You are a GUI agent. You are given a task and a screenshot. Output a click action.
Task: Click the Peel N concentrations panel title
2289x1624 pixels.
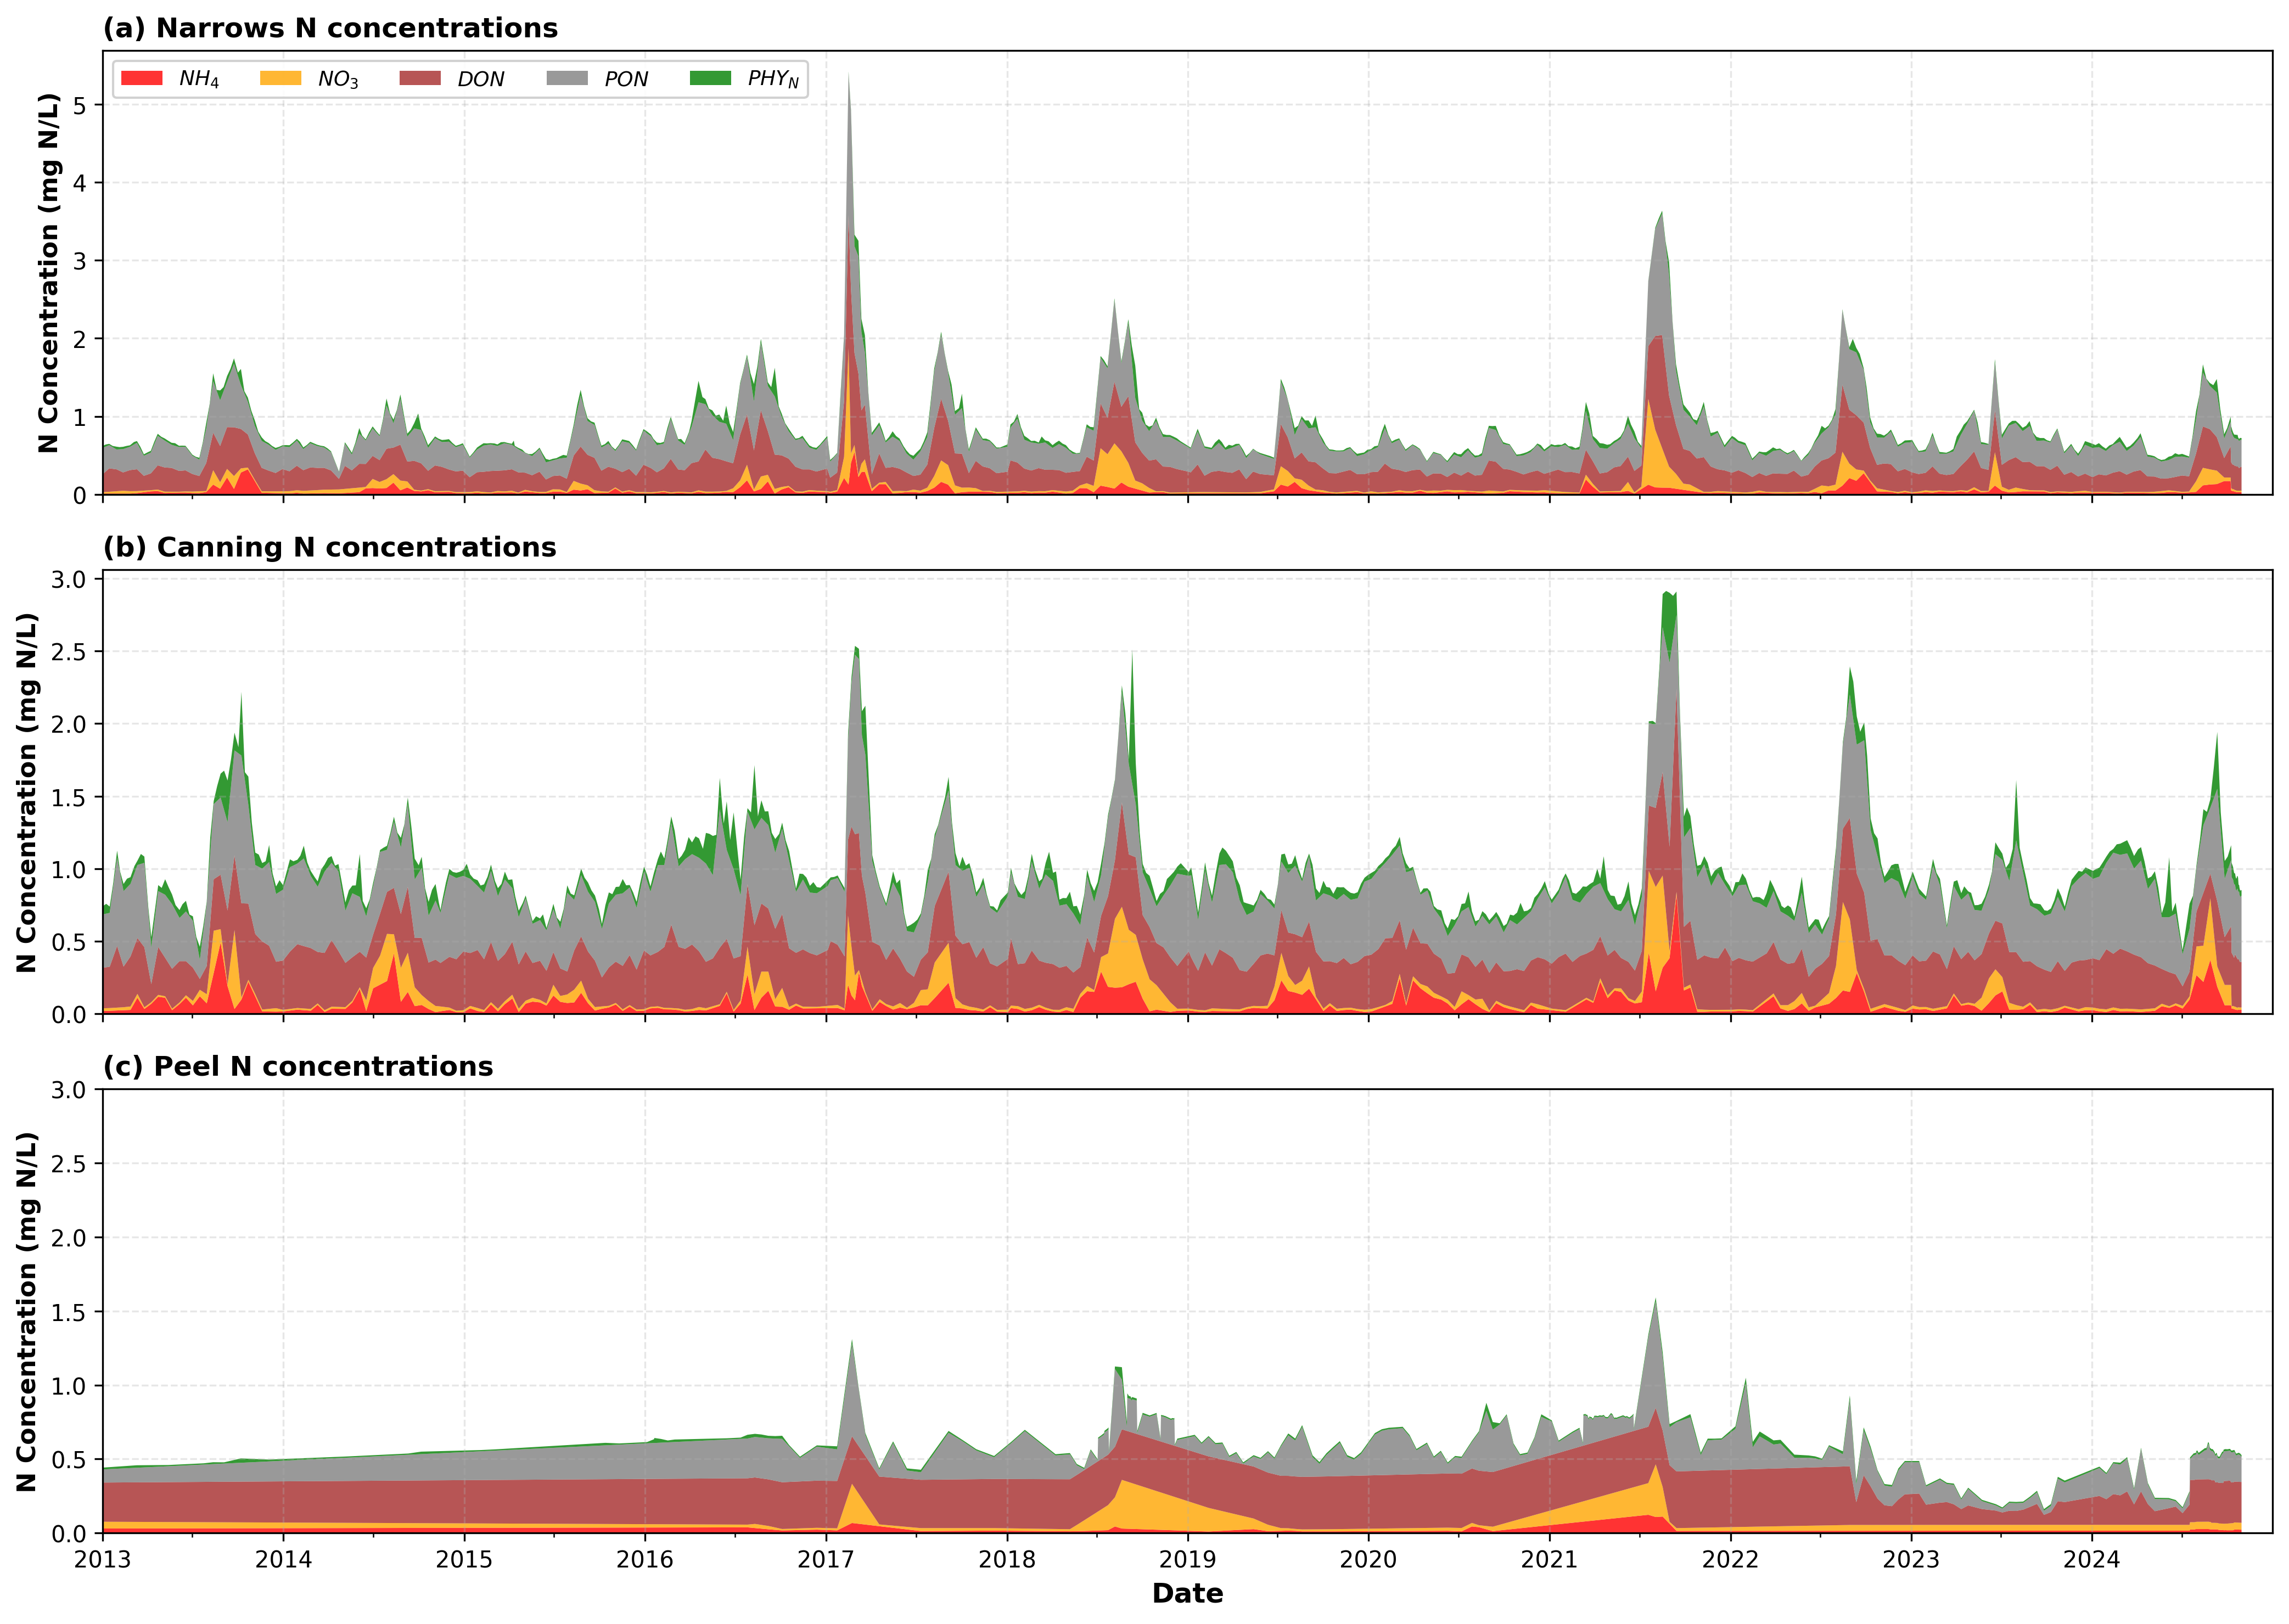[298, 1066]
